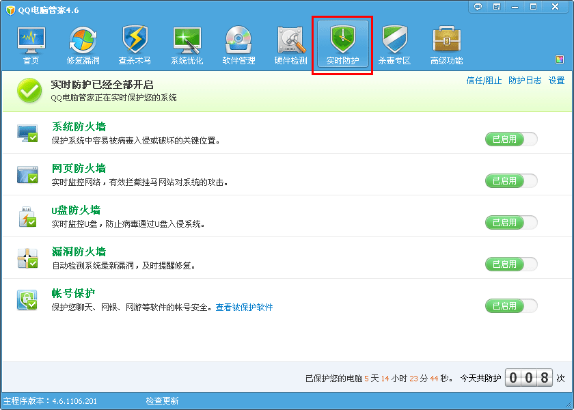
Task: Open 修复漏洞 vulnerability repair
Action: point(83,46)
